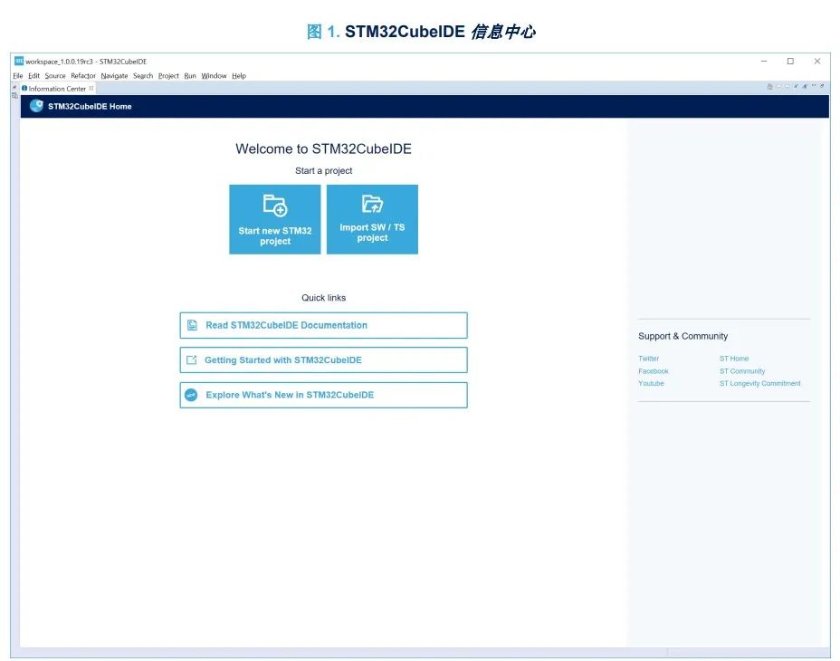Click the folder-plus icon on Start new STM32 project
Screen dimensions: 840x661
(275, 206)
